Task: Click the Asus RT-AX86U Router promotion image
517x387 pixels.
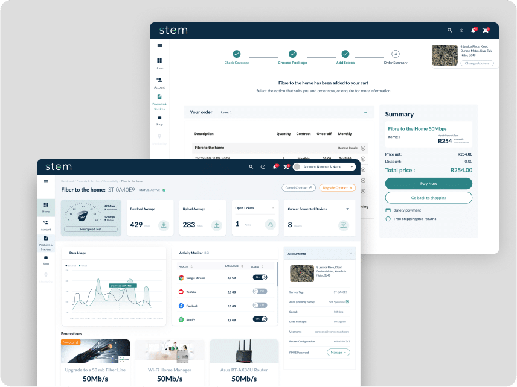Action: [244, 351]
